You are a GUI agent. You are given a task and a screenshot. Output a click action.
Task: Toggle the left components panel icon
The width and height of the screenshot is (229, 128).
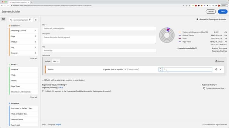pyautogui.click(x=3, y=19)
